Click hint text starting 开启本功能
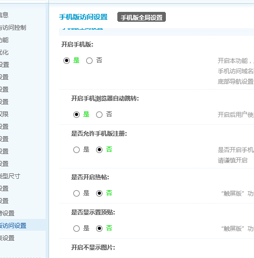 click(x=236, y=61)
